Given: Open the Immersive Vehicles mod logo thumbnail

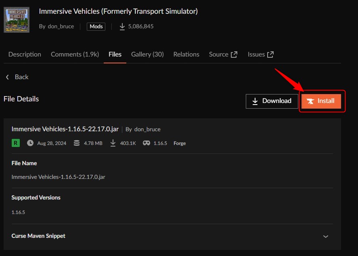Looking at the screenshot, I should [x=17, y=20].
